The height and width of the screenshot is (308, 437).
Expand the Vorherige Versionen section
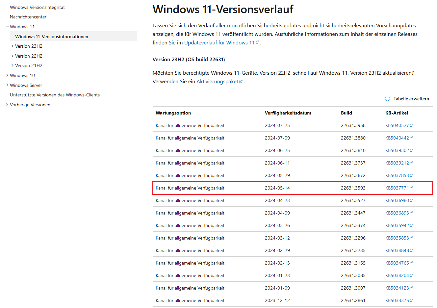(x=7, y=105)
